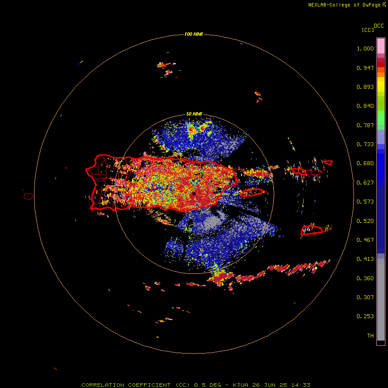Image resolution: width=388 pixels, height=388 pixels.
Task: Click the 0.467 legend value
Action: tap(365, 240)
